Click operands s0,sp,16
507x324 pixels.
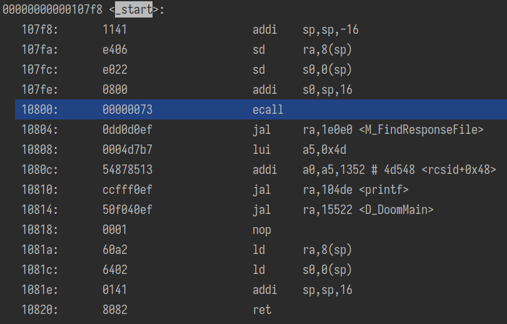tap(327, 89)
